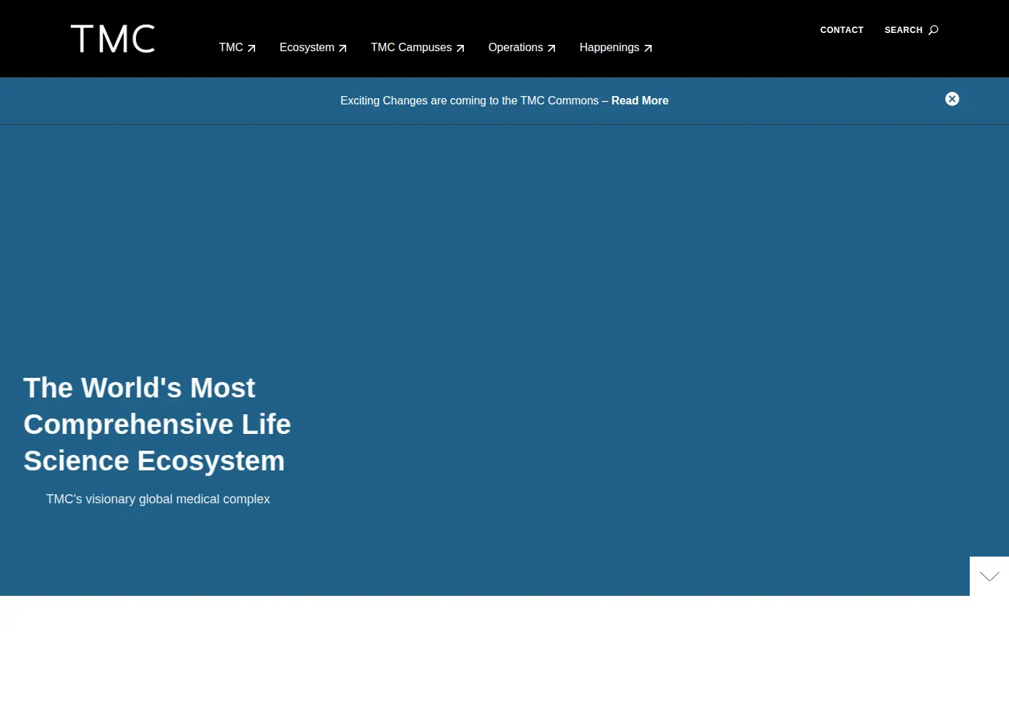
Task: Open the TMC Campuses menu
Action: point(418,48)
